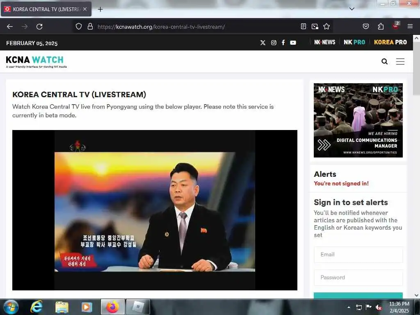Go back using the browser back arrow

coord(10,27)
